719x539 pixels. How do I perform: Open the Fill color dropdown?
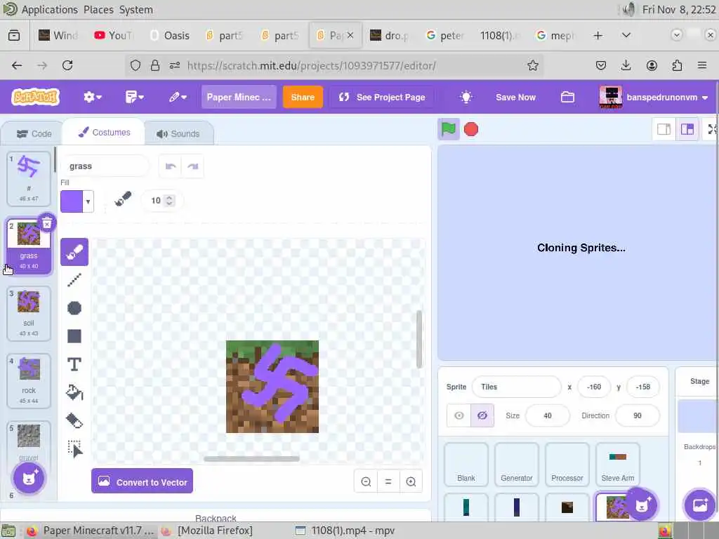[x=88, y=201]
